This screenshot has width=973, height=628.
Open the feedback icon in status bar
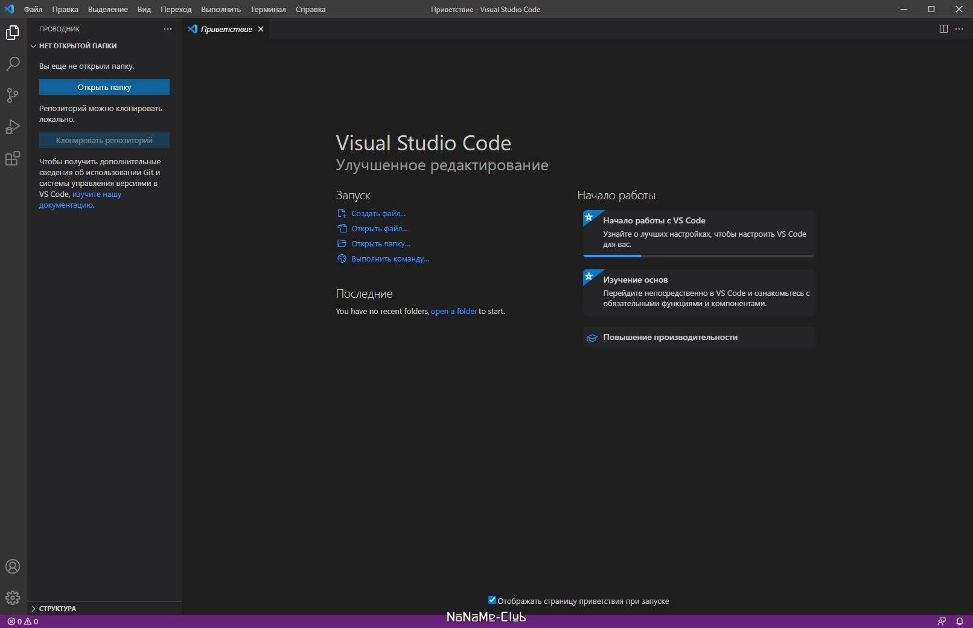click(x=942, y=621)
